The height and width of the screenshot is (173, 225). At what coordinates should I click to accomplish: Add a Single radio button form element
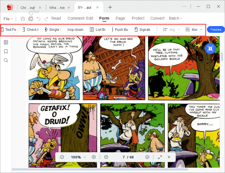coord(53,29)
